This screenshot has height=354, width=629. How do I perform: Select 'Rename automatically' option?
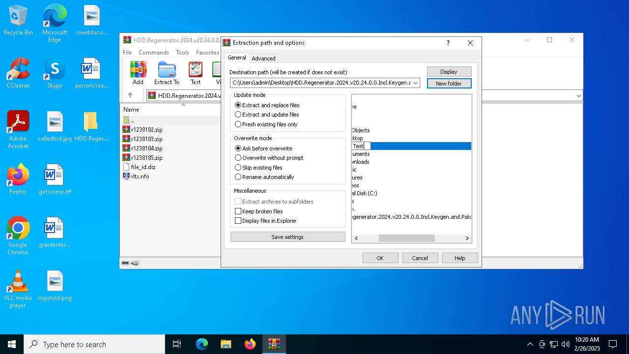(x=264, y=177)
